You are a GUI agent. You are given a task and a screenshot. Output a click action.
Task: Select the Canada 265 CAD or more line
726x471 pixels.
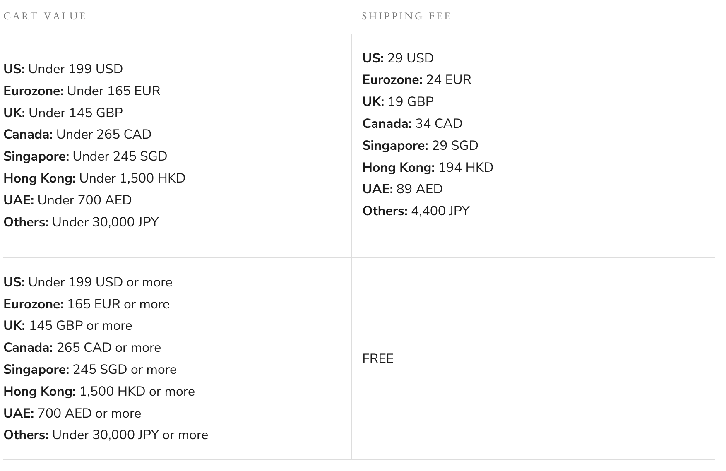coord(82,347)
